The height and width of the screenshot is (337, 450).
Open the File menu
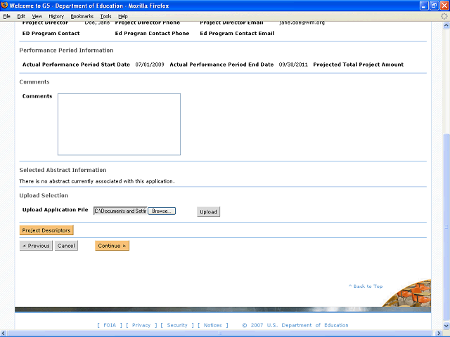pos(6,16)
